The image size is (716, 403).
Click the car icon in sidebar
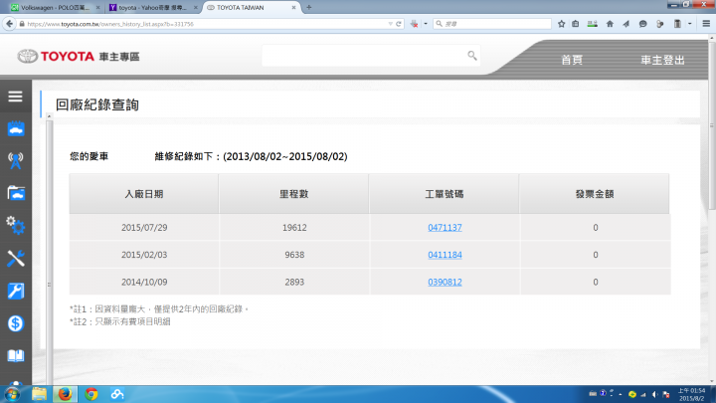[x=16, y=128]
